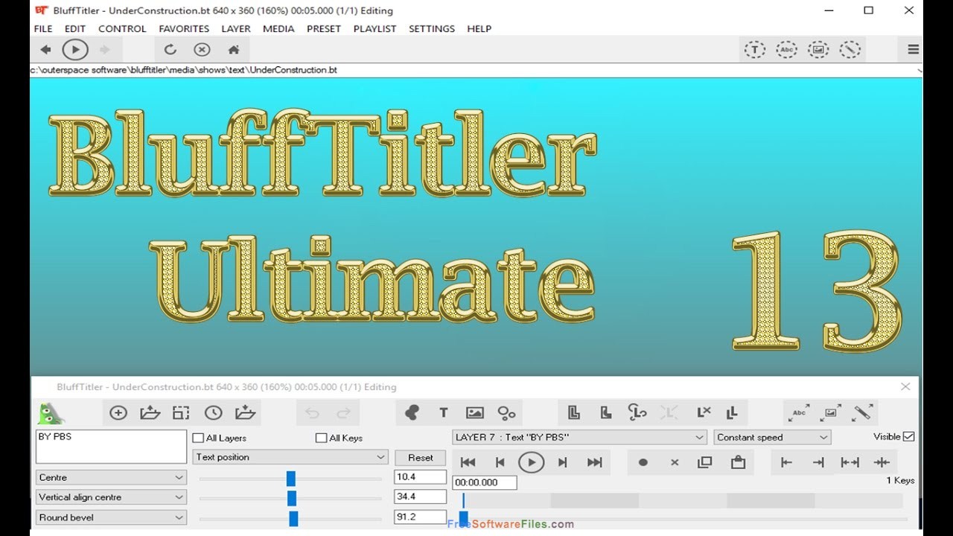953x536 pixels.
Task: Jump to last key button
Action: (x=594, y=462)
